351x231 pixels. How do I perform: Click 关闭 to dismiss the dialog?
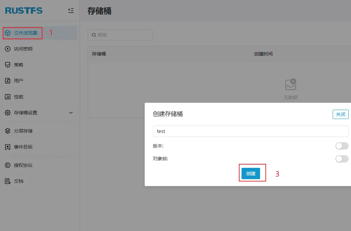coord(340,114)
